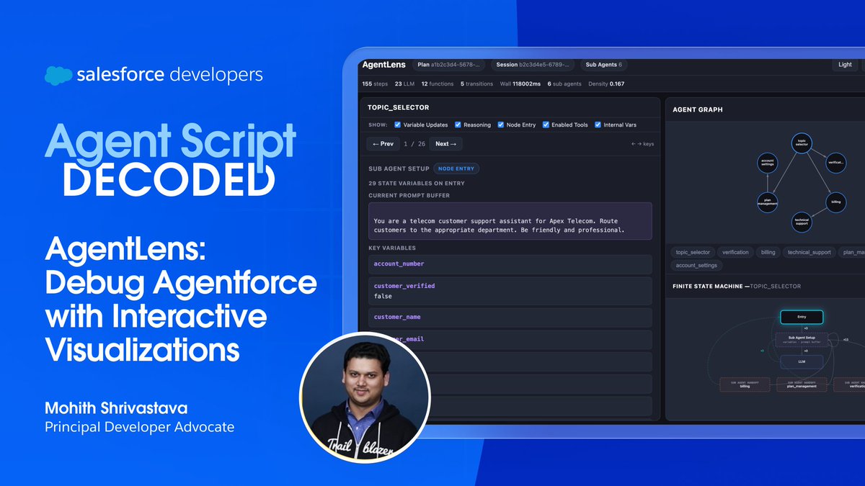This screenshot has height=486, width=865.
Task: Select the topic selector graph node
Action: (801, 143)
